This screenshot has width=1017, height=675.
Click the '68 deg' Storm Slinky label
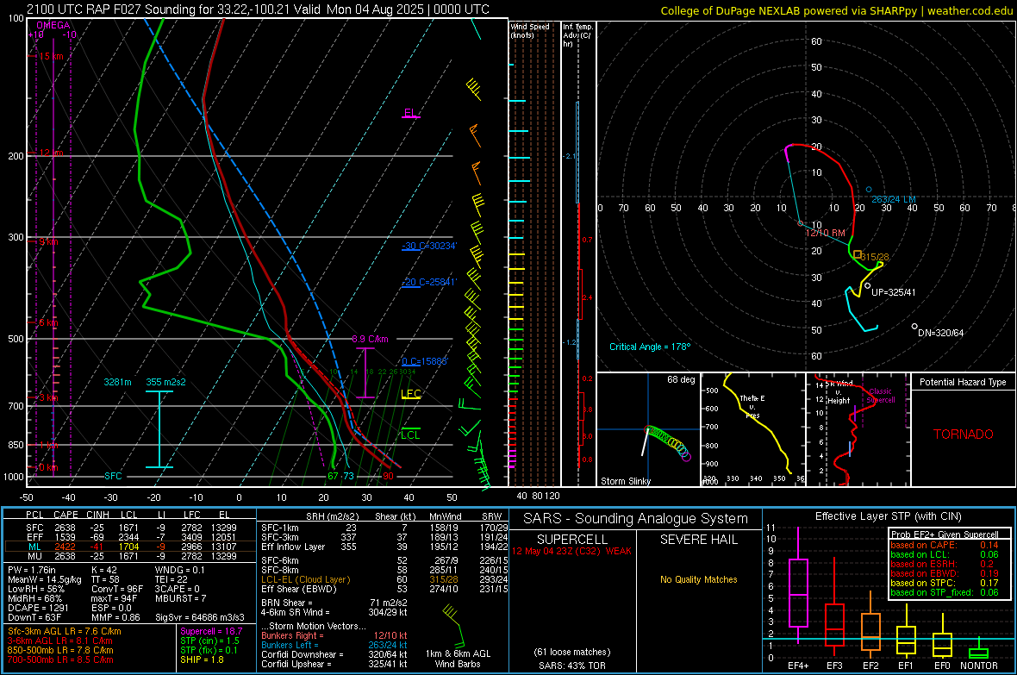(x=681, y=379)
